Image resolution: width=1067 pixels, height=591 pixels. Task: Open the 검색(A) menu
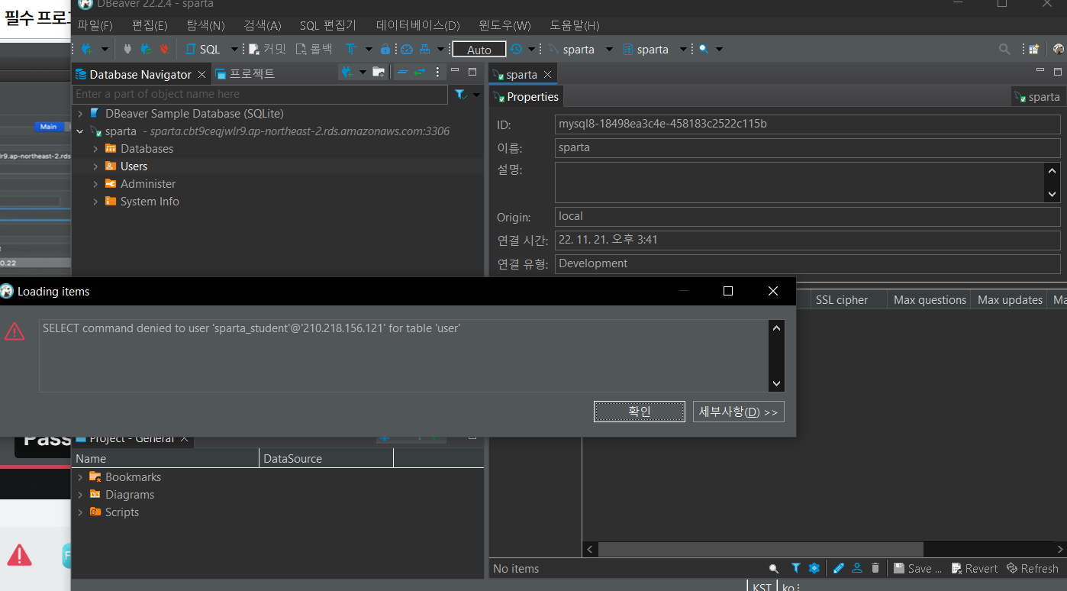pyautogui.click(x=263, y=25)
